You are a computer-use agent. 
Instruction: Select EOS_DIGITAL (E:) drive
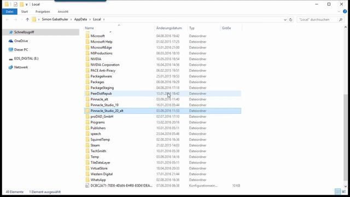[26, 59]
